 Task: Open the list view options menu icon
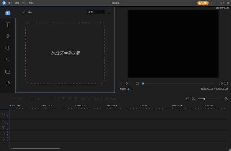pyautogui.click(x=109, y=12)
